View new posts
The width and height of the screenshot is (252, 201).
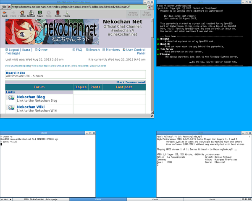pos(80,66)
